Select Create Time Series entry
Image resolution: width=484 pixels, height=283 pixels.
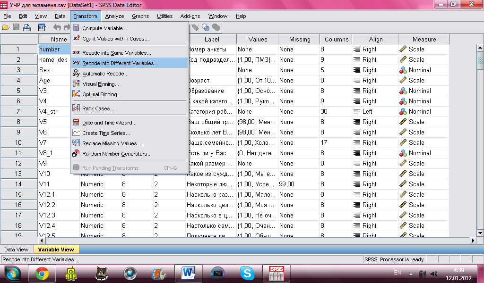coord(130,133)
